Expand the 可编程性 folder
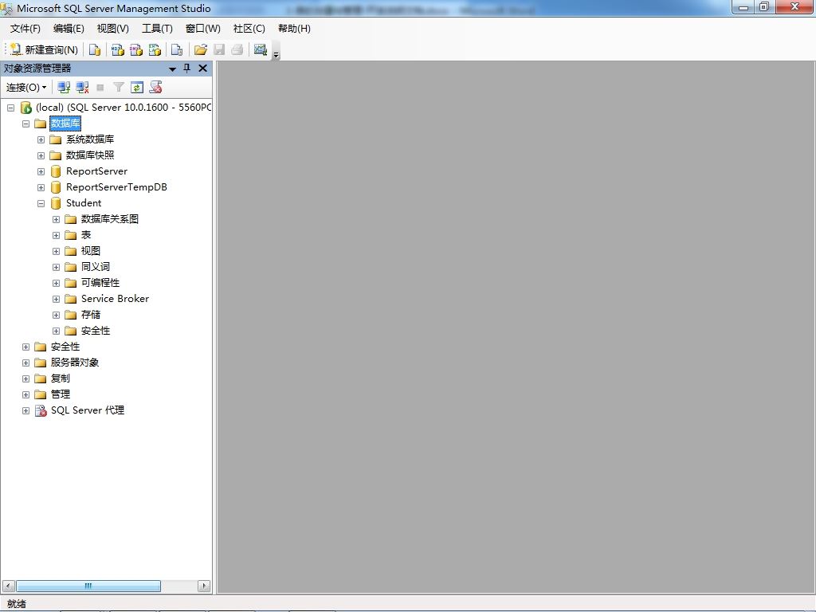Screen dimensions: 816x612 point(57,283)
